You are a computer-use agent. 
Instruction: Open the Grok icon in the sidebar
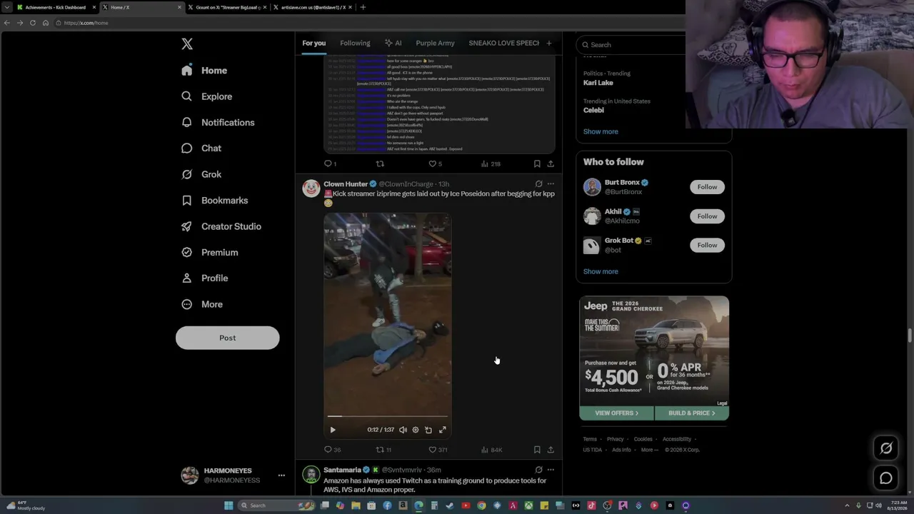coord(186,174)
